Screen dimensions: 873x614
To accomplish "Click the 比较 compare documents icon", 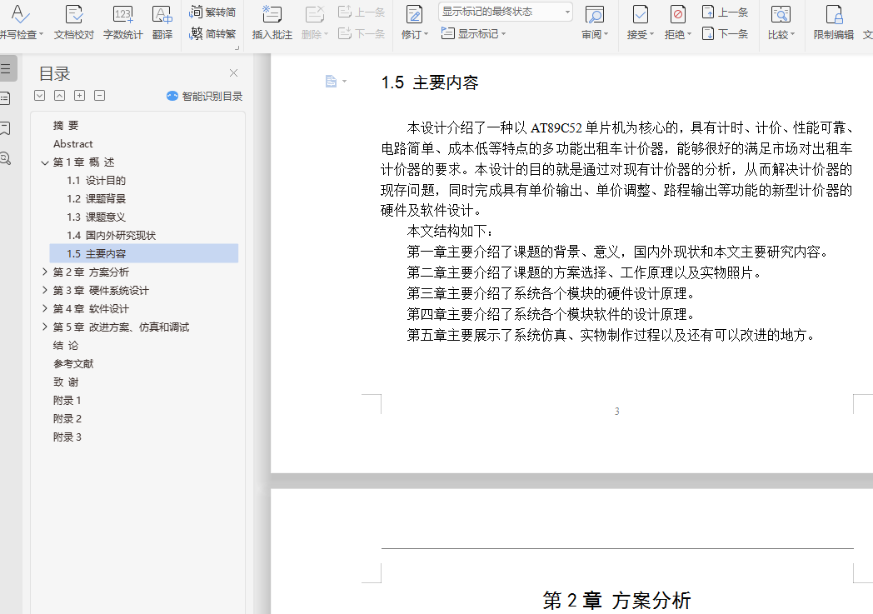I will tap(781, 14).
